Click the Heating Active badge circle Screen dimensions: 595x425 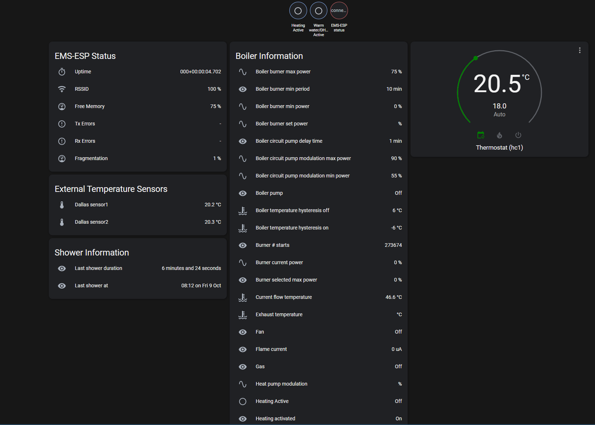[x=298, y=11]
